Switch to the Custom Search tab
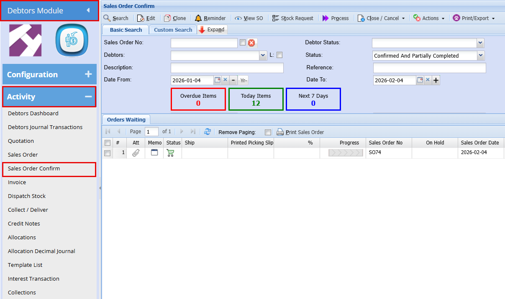505x299 pixels. pos(173,30)
